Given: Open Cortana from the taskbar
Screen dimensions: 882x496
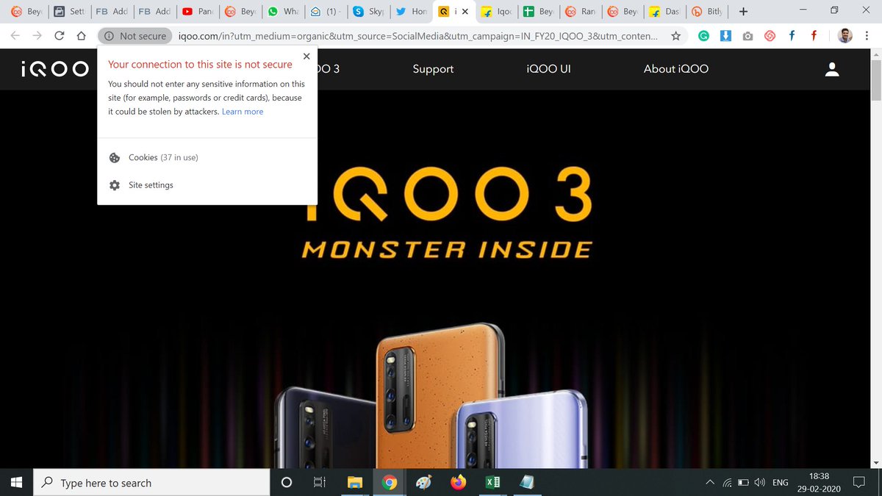Looking at the screenshot, I should 287,483.
